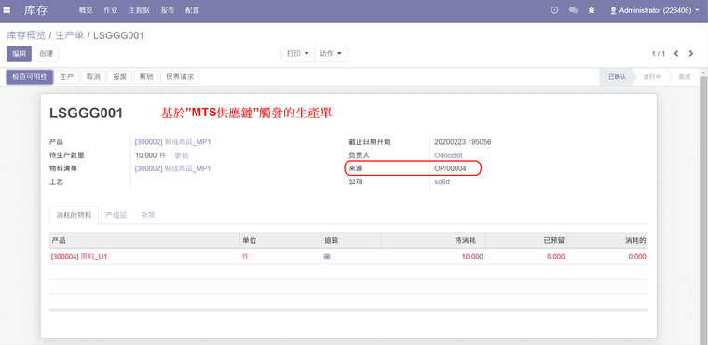The height and width of the screenshot is (345, 708).
Task: Toggle the 追踪 checkbox for 原料_U1
Action: coord(327,257)
